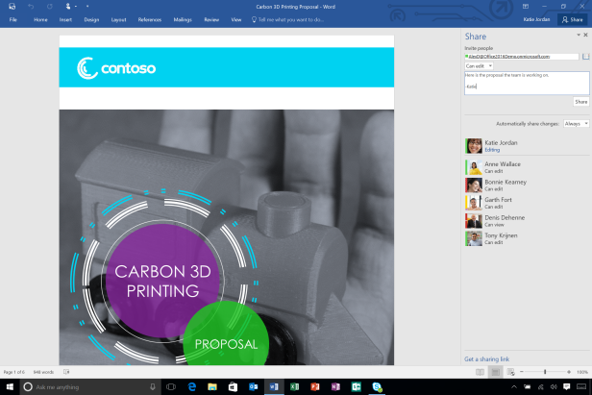This screenshot has width=592, height=395.
Task: Open File Explorer from taskbar
Action: pyautogui.click(x=212, y=387)
